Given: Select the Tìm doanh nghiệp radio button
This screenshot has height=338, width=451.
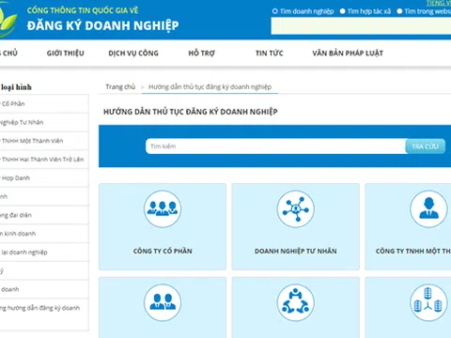Looking at the screenshot, I should [x=275, y=11].
